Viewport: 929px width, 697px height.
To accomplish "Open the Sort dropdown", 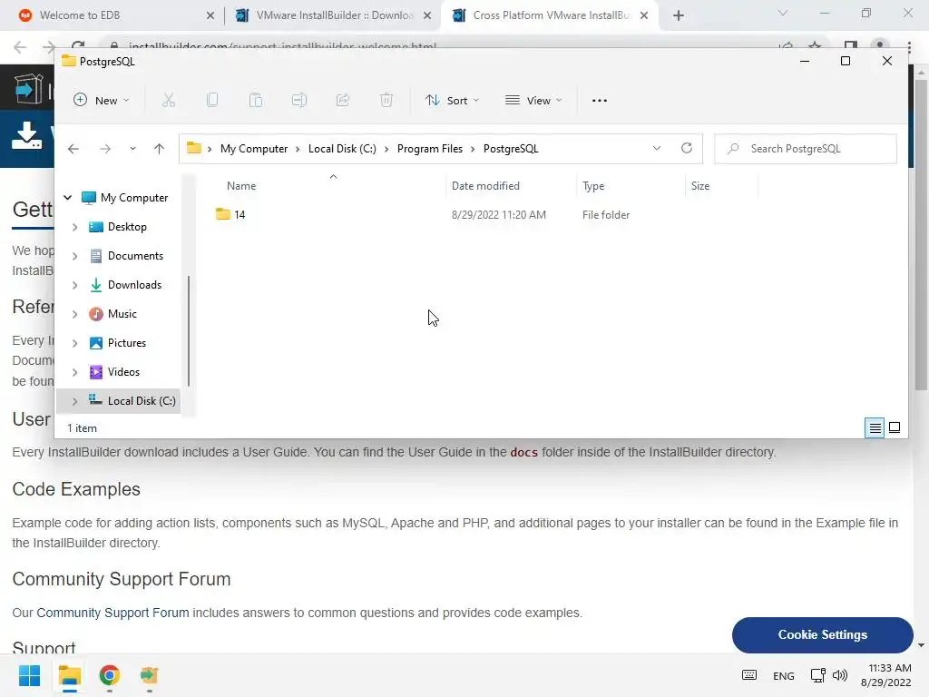I will tap(453, 100).
